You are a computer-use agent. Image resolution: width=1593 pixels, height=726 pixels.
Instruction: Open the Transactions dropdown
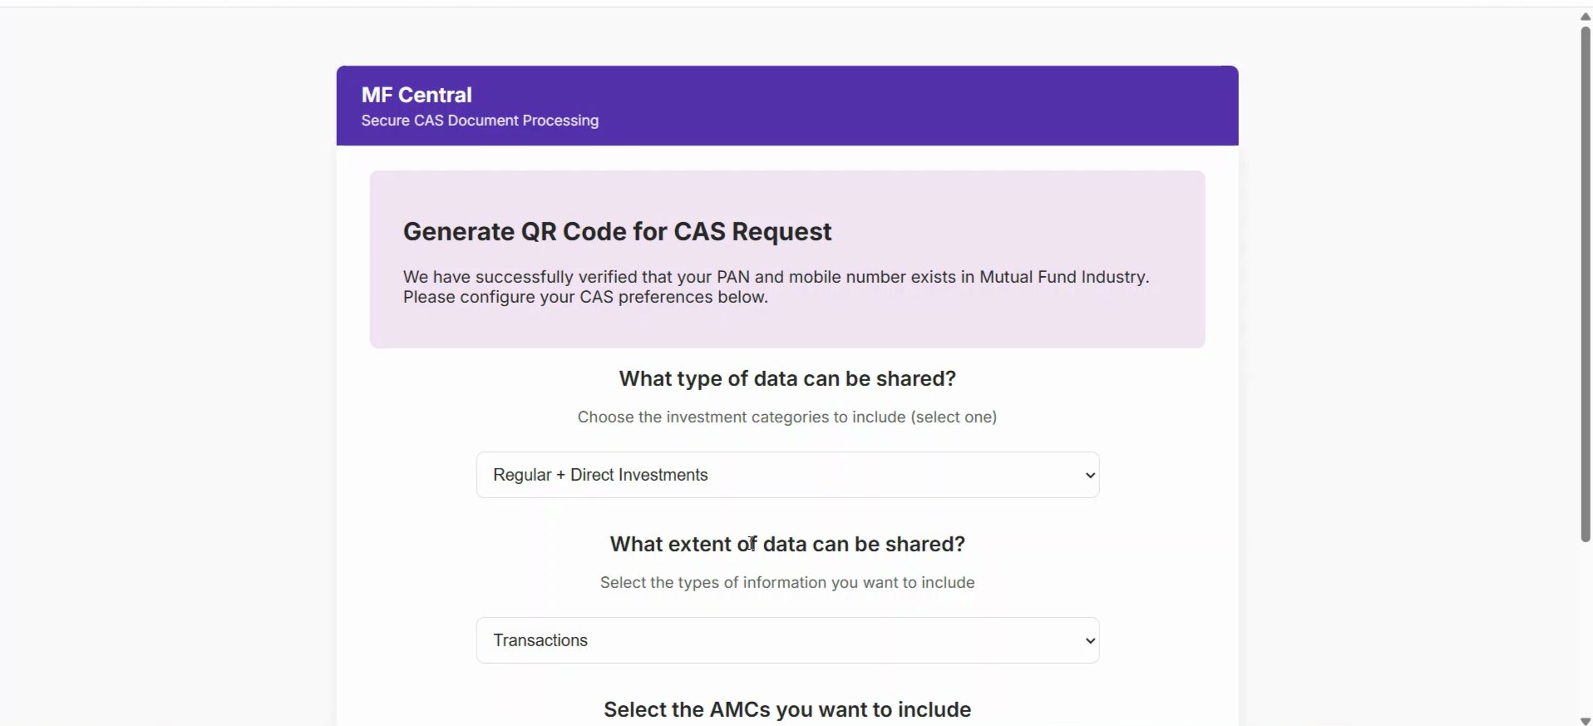787,640
